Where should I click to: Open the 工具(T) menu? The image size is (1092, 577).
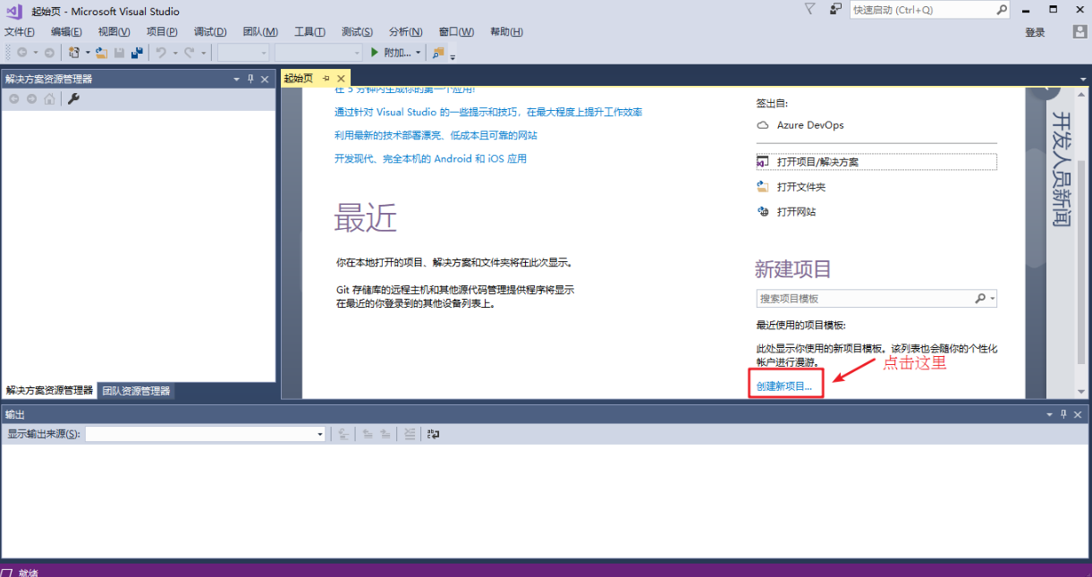(309, 31)
